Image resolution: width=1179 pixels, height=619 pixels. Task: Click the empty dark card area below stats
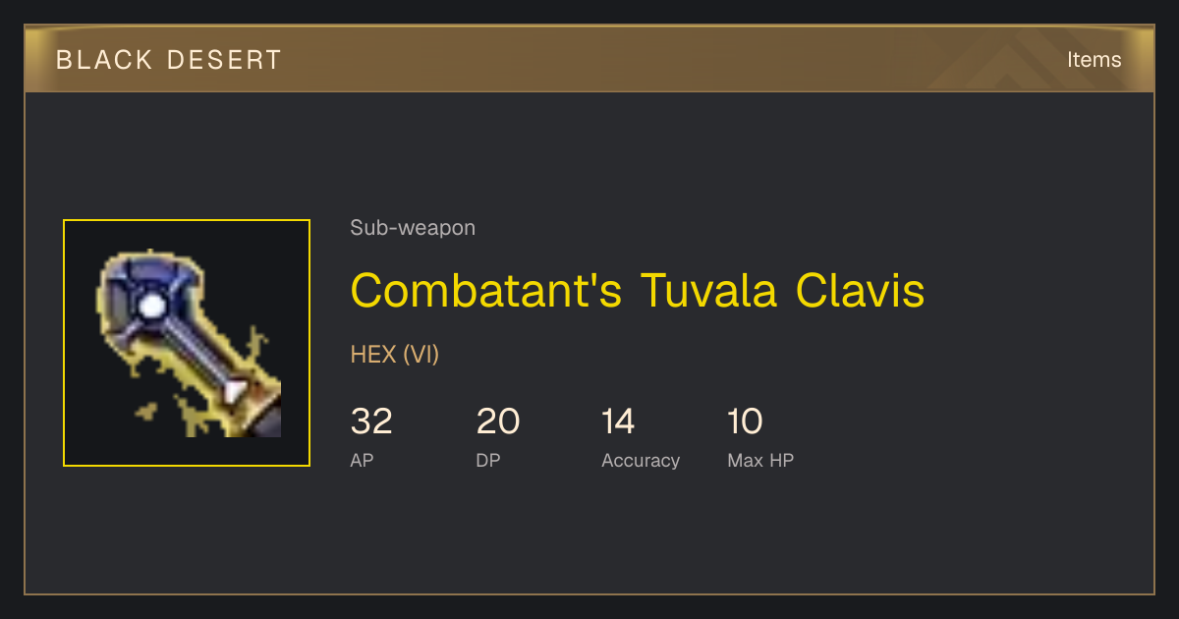click(589, 535)
